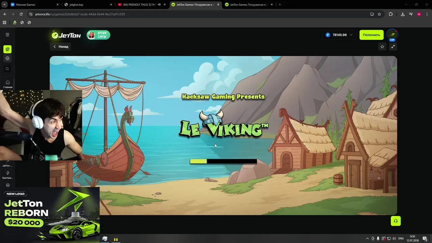Click the Пополнить deposit button

tap(372, 35)
